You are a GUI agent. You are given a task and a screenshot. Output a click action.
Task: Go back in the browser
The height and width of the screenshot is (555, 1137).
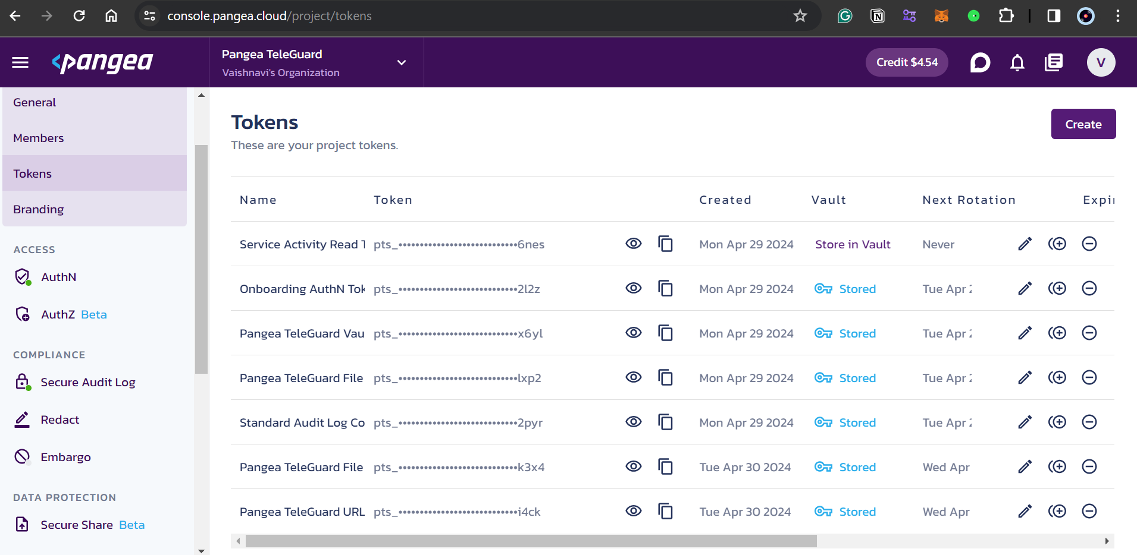click(15, 16)
